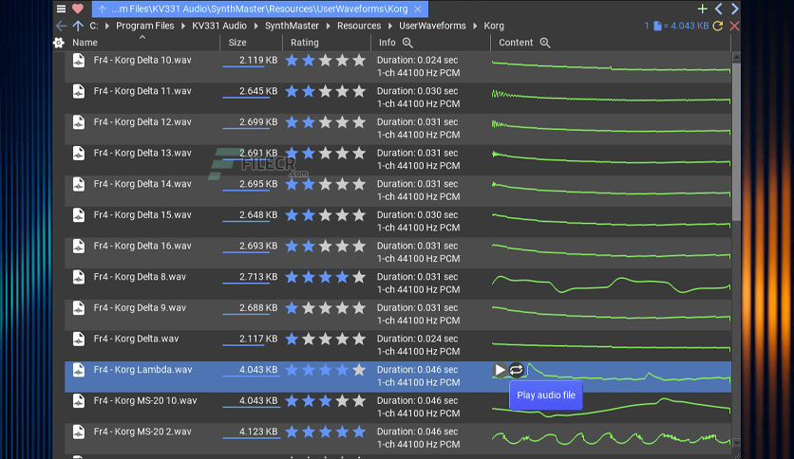This screenshot has width=794, height=459.
Task: Sort by the Size column header
Action: click(x=237, y=43)
